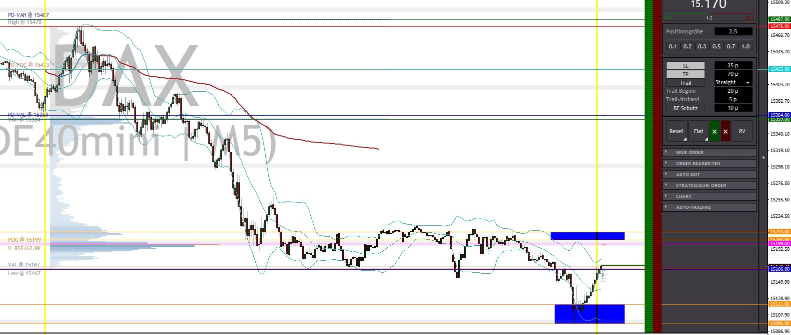Click the PD-VAH @ 15487 chart label
Viewport: 791px width, 335px height.
28,15
